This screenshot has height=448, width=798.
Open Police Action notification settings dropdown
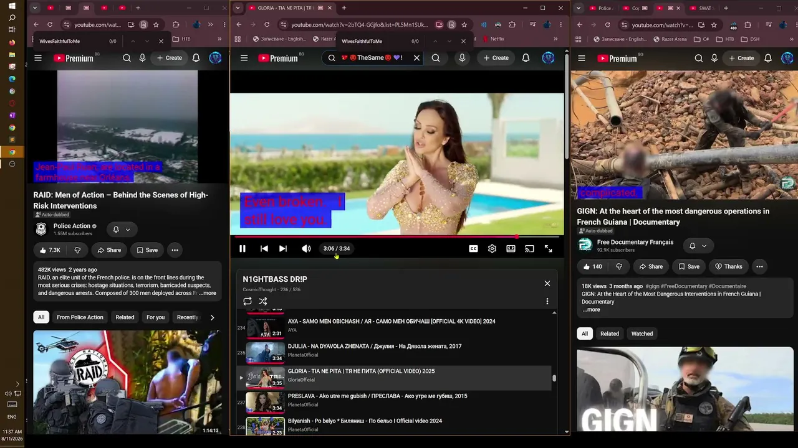pyautogui.click(x=122, y=230)
